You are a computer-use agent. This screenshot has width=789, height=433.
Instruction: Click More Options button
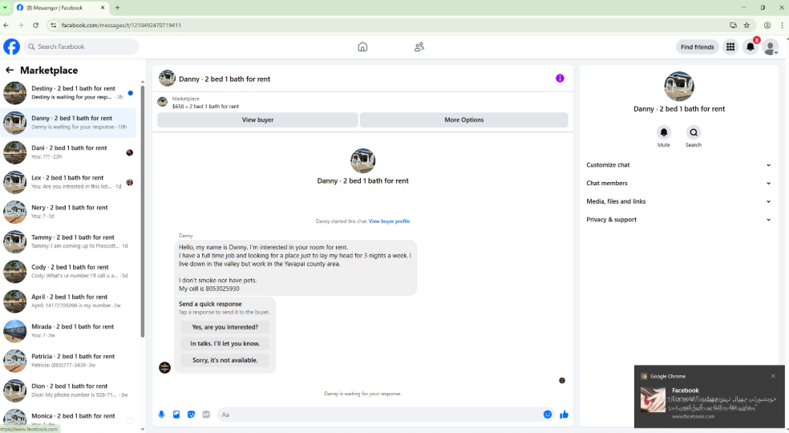pyautogui.click(x=464, y=119)
